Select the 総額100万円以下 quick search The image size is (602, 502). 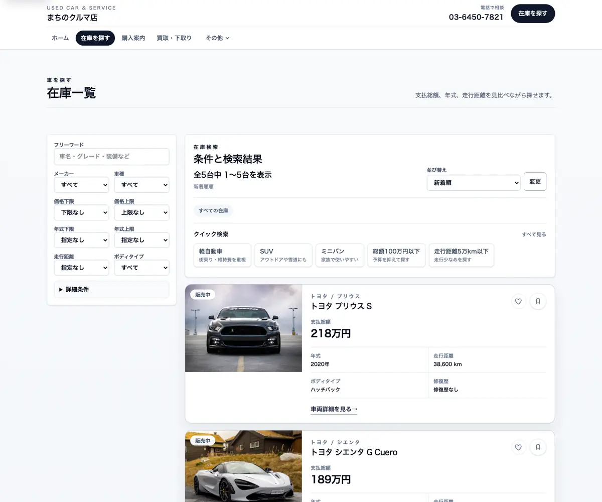click(396, 255)
